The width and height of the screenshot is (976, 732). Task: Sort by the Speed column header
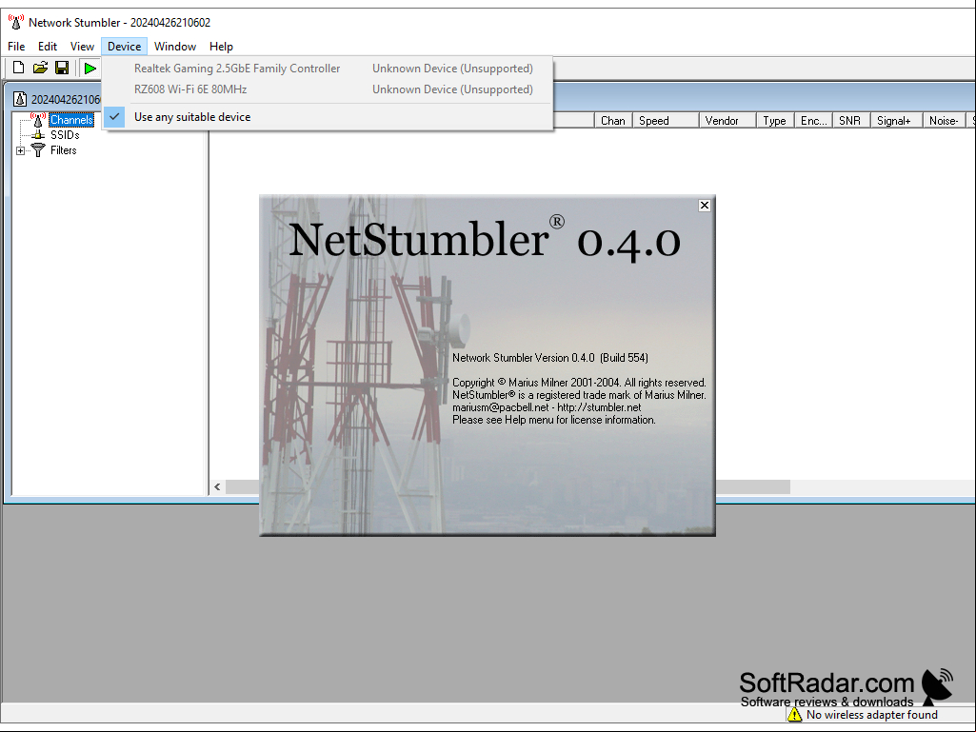coord(666,121)
